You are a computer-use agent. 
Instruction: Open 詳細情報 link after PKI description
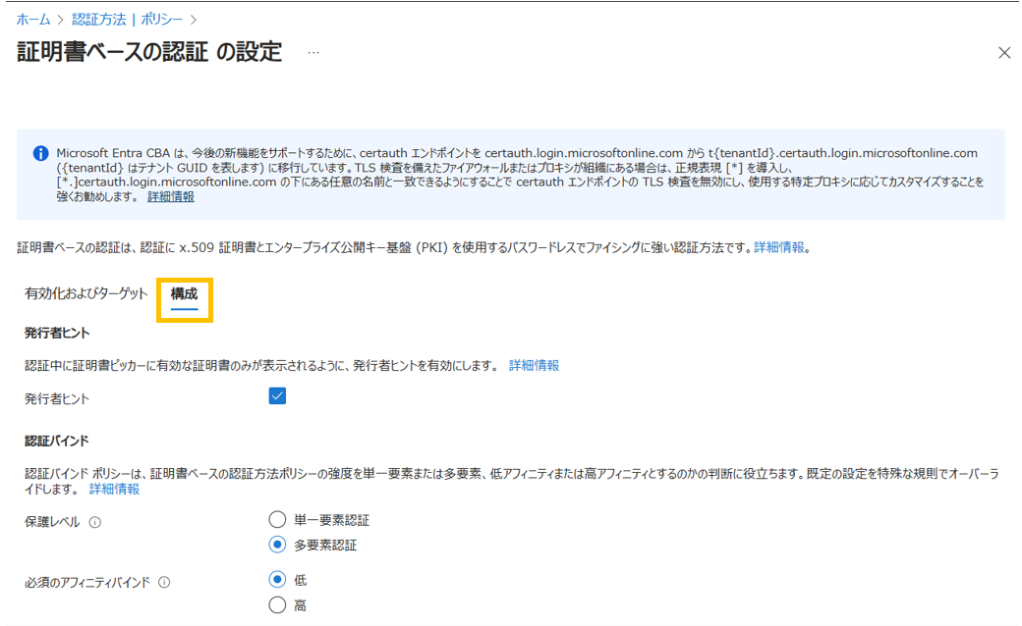coord(779,247)
